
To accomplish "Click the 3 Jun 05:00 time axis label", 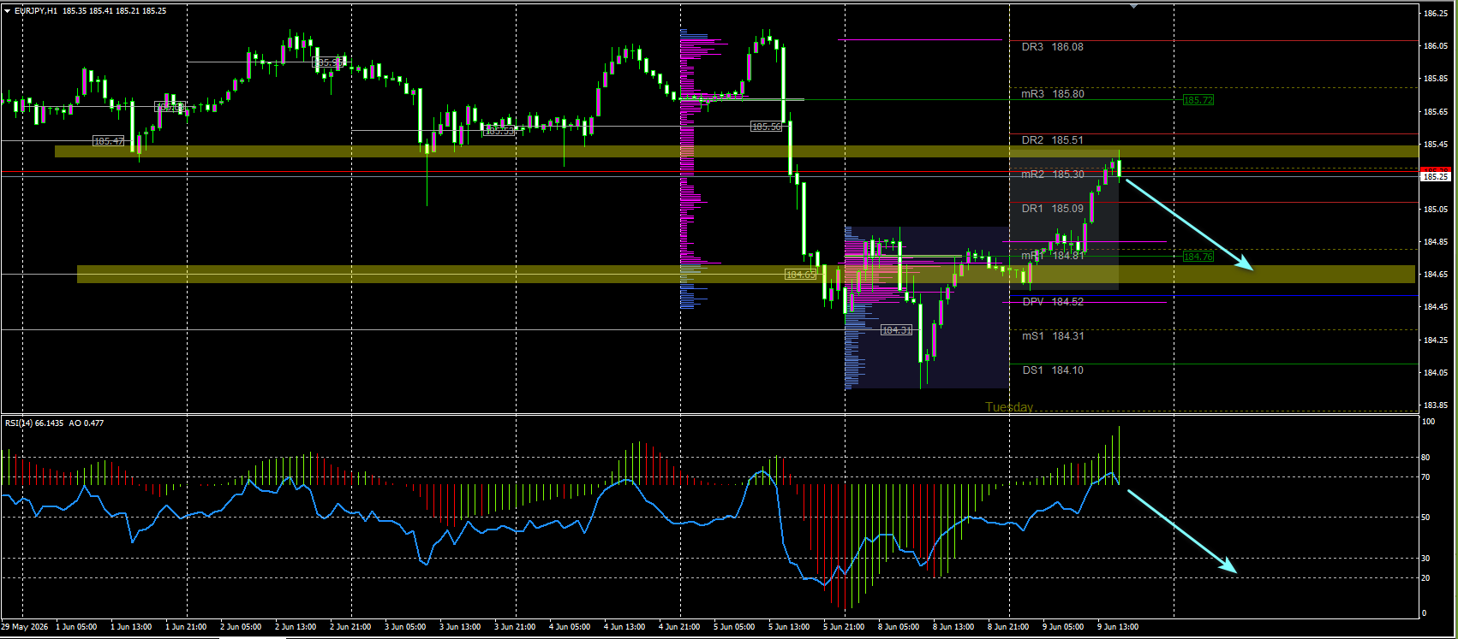I will click(405, 627).
